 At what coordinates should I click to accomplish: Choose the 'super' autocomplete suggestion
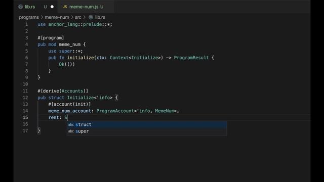tap(147, 131)
